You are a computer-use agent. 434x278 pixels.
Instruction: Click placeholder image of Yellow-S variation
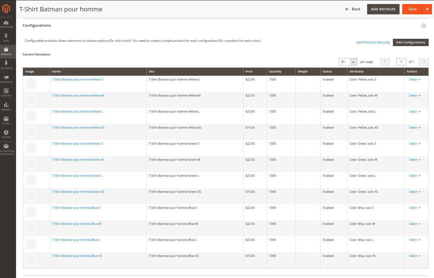[x=31, y=84]
